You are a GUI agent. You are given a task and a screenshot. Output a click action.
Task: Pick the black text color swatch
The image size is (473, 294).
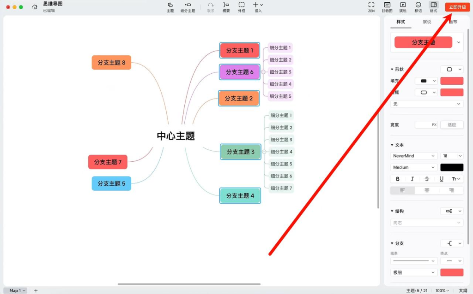(452, 167)
